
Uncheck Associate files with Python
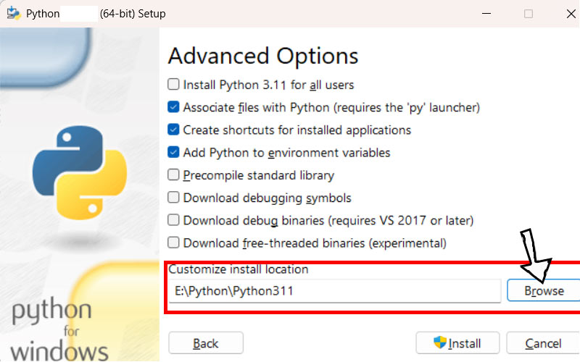(x=174, y=107)
